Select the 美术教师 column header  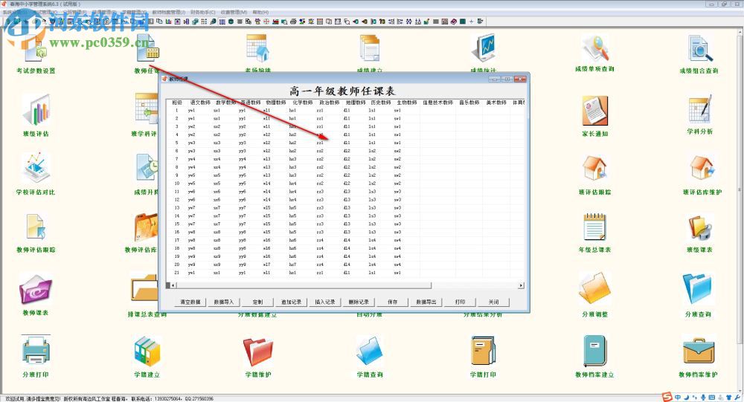pyautogui.click(x=496, y=103)
